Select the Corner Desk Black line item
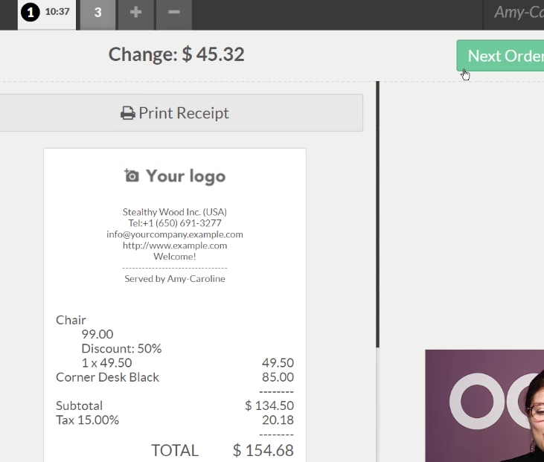The image size is (544, 462). [108, 377]
